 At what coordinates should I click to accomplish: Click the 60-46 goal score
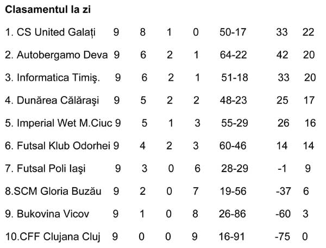click(x=234, y=146)
